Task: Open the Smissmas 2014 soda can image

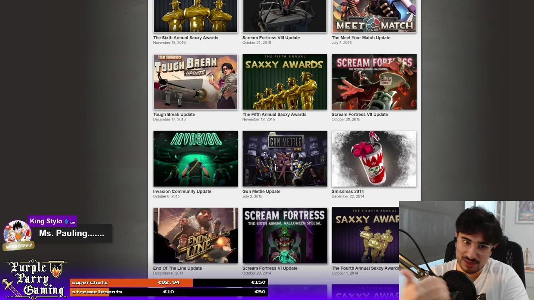Action: point(374,159)
